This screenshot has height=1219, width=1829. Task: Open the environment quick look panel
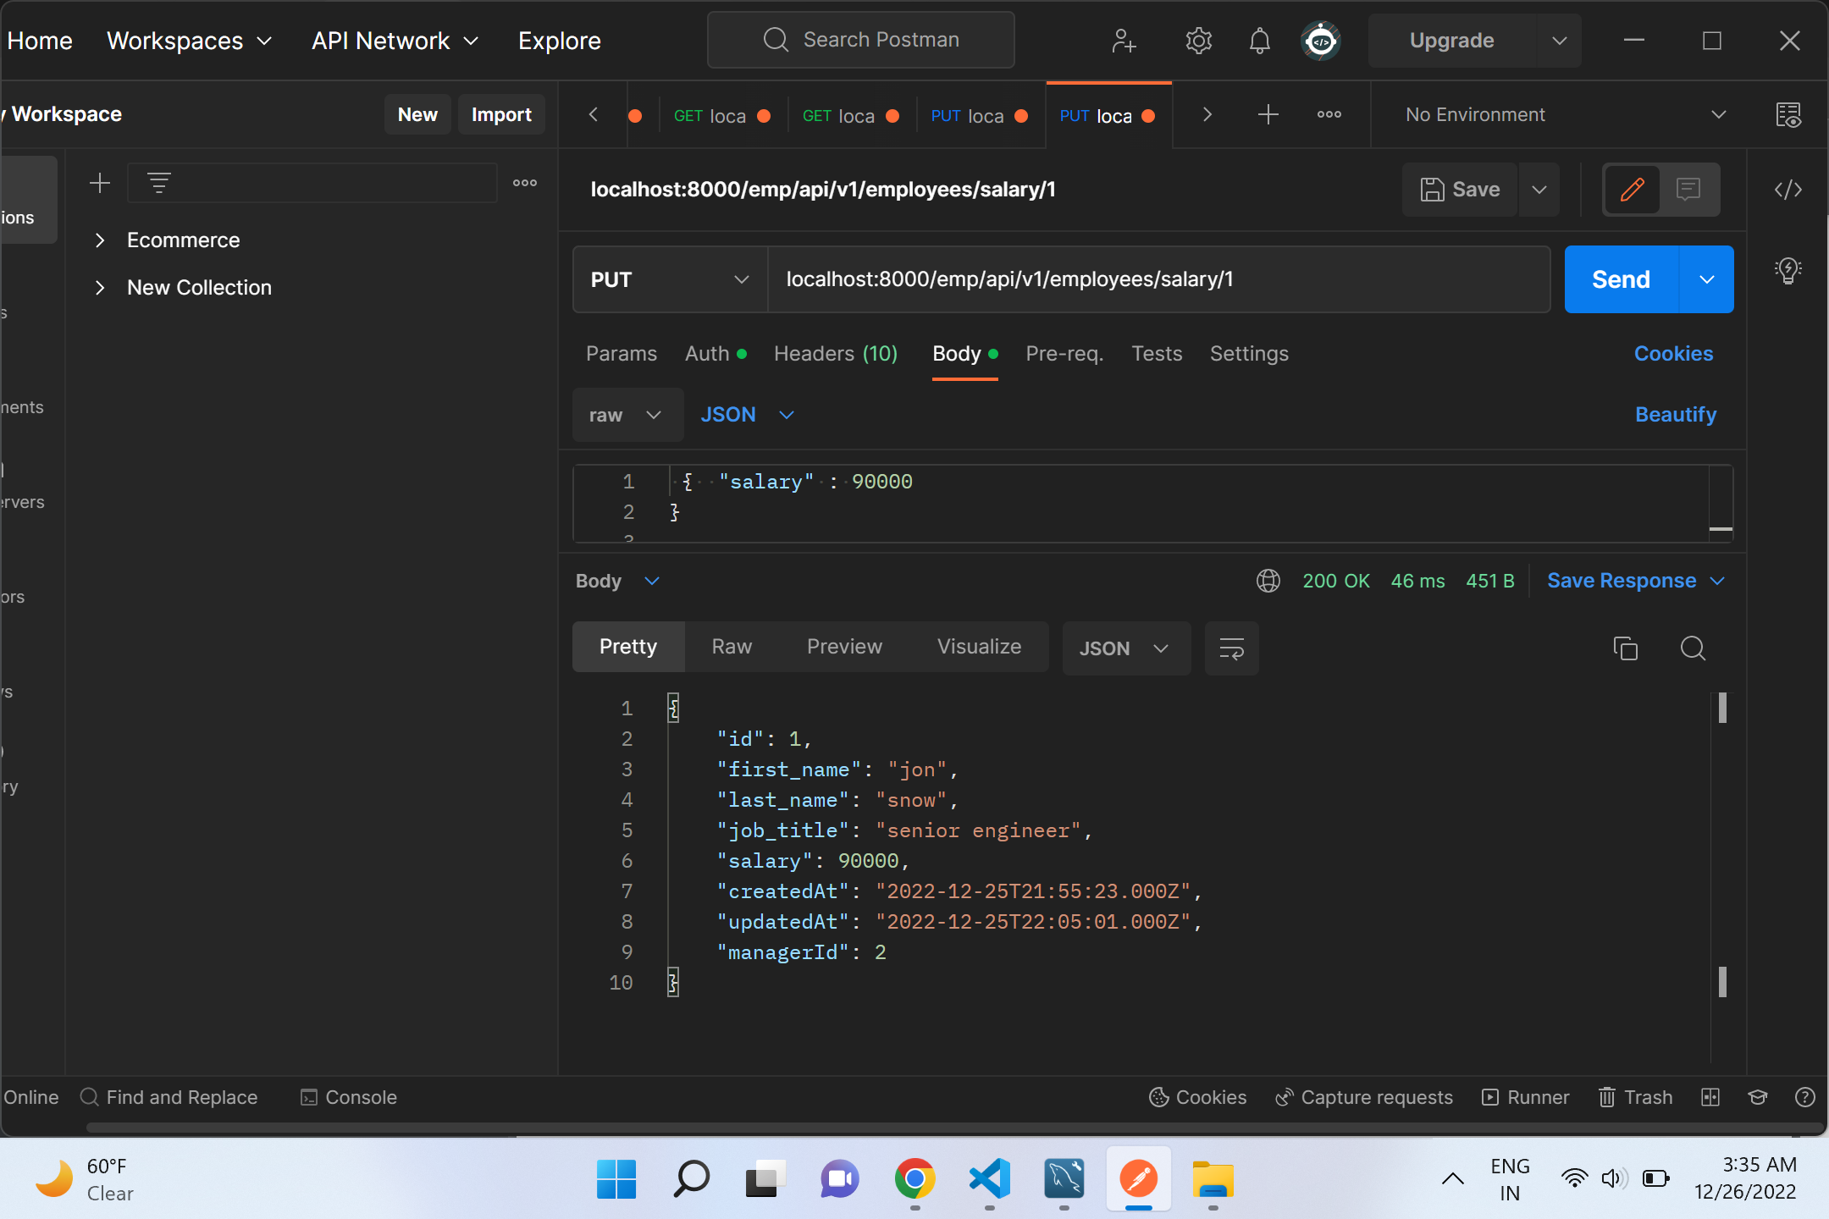click(x=1789, y=115)
